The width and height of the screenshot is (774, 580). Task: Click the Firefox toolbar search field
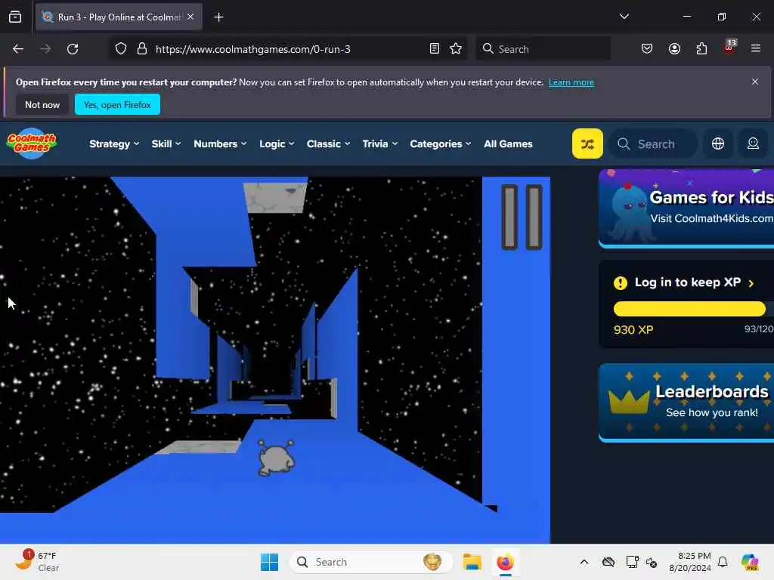point(543,49)
